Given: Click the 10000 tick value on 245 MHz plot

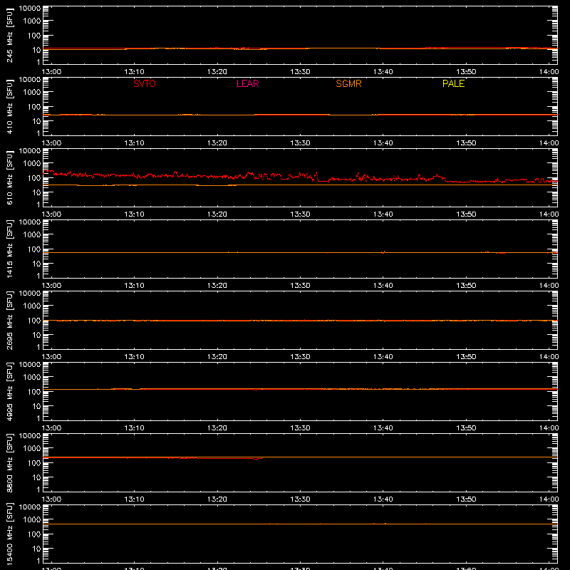Looking at the screenshot, I should click(30, 9).
